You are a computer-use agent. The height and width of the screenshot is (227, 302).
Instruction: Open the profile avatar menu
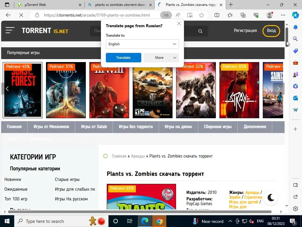pyautogui.click(x=270, y=15)
